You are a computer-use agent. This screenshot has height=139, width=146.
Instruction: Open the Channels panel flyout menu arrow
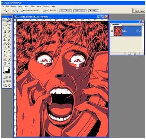pos(142,24)
